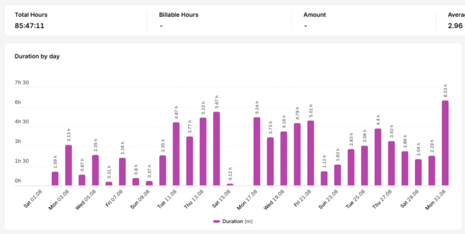
Task: Click the 4.16 h bar on Wed 19.08
Action: click(284, 159)
